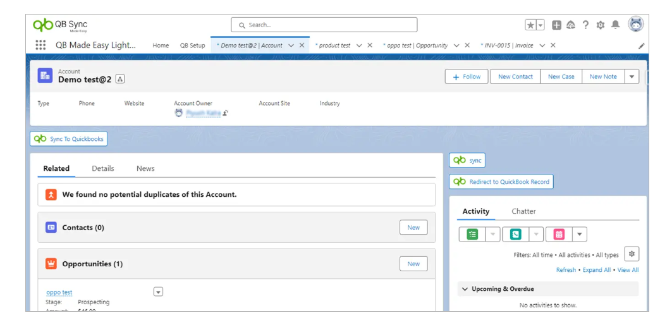This screenshot has width=672, height=332.
Task: Select the Related tab
Action: (x=56, y=169)
